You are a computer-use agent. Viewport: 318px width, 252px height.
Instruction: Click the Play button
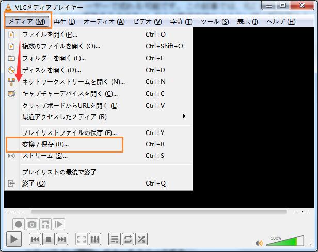click(x=14, y=239)
